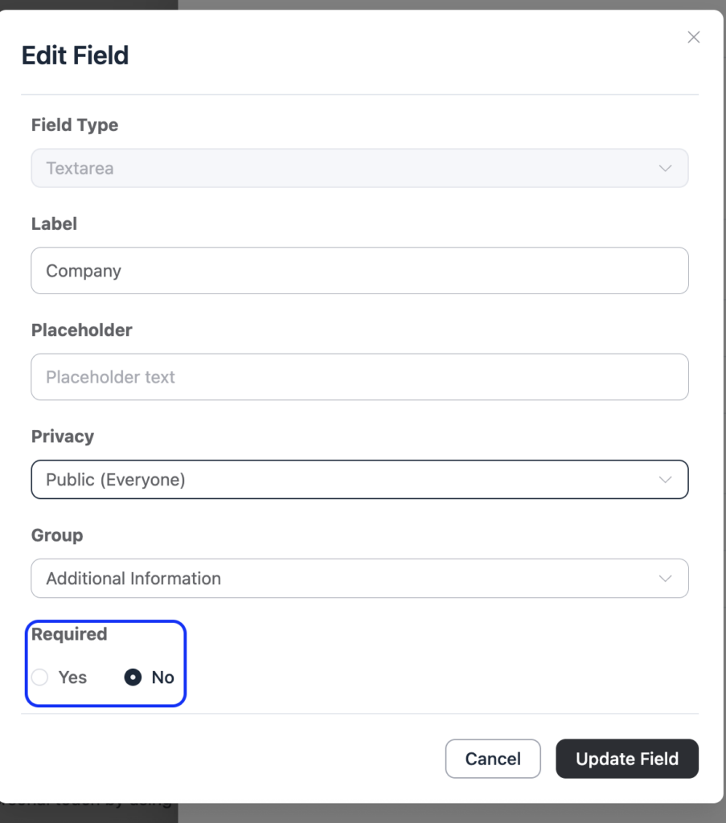Viewport: 726px width, 823px height.
Task: Click the Field Type label above Textarea
Action: pos(74,125)
